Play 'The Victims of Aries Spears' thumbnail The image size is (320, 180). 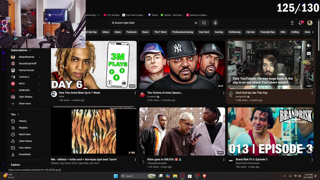pos(182,65)
